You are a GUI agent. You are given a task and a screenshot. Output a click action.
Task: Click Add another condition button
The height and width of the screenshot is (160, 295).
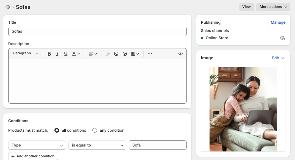click(x=33, y=156)
